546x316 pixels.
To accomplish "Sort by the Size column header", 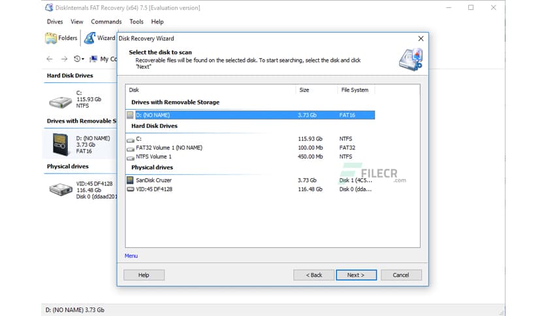I will pos(317,90).
